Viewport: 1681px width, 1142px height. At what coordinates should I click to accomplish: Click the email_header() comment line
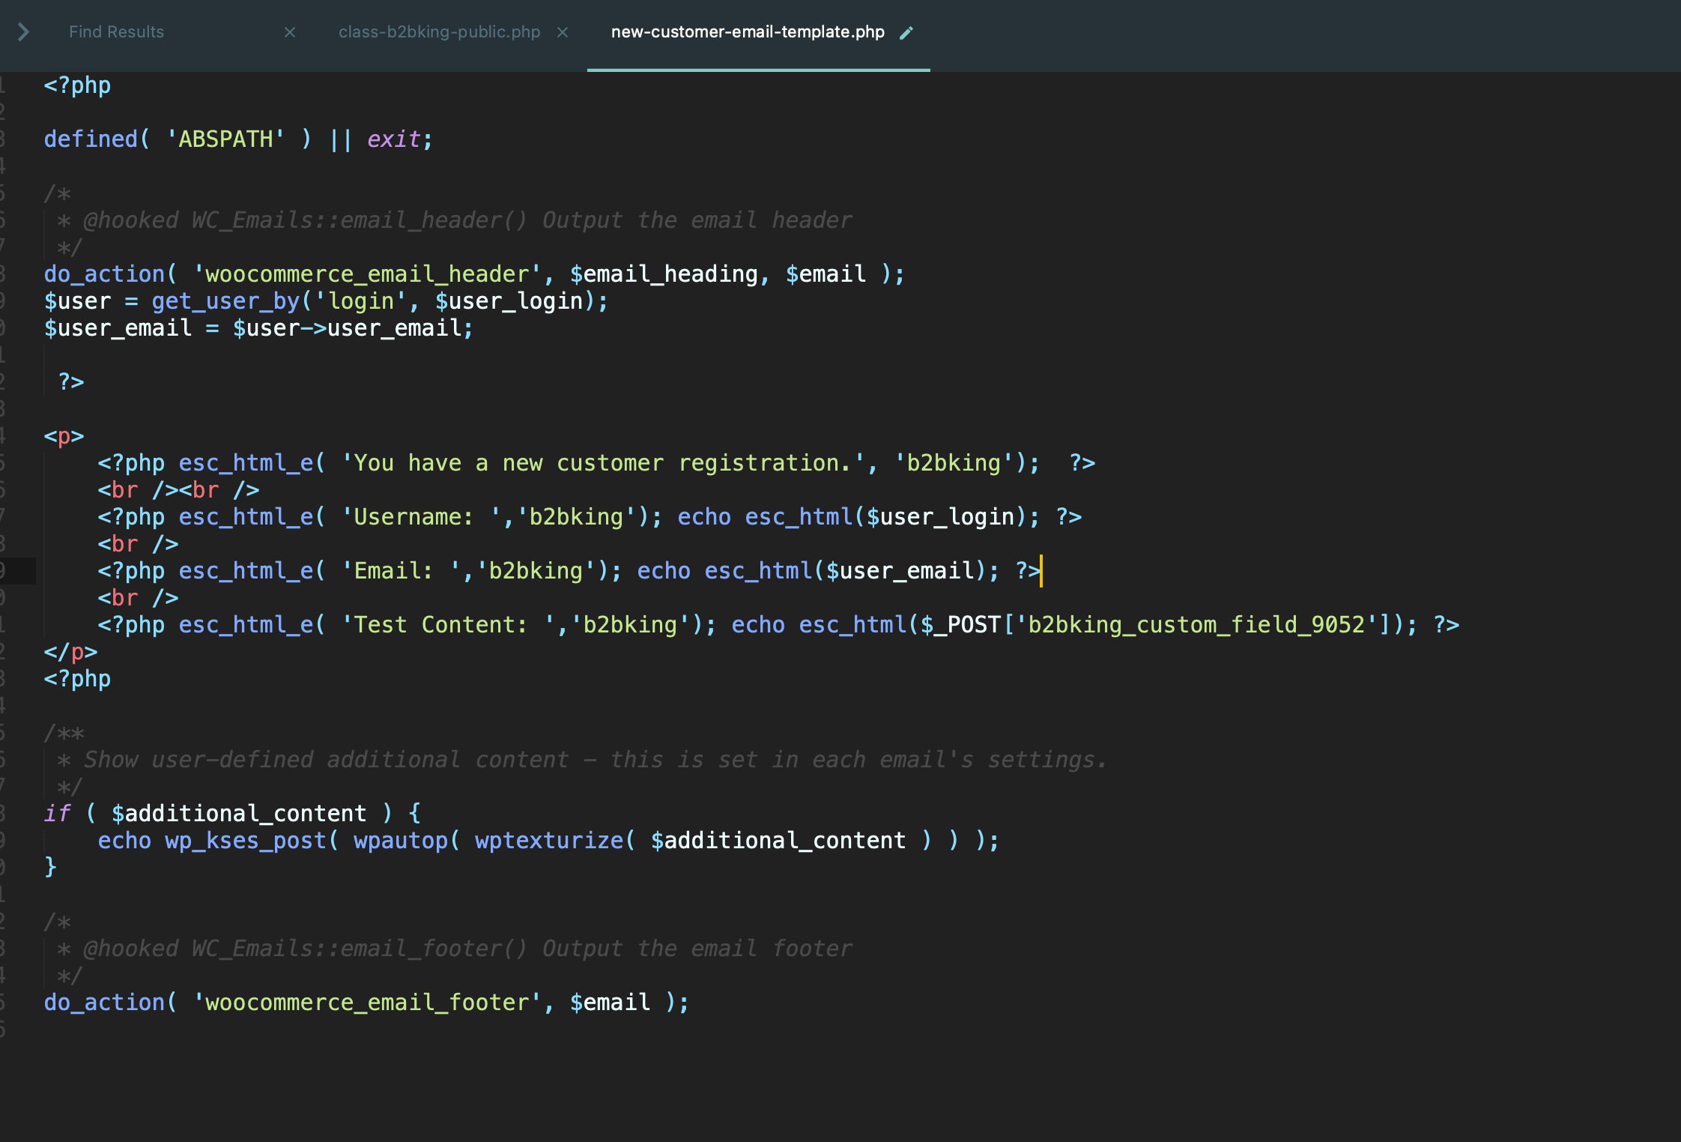[x=455, y=220]
